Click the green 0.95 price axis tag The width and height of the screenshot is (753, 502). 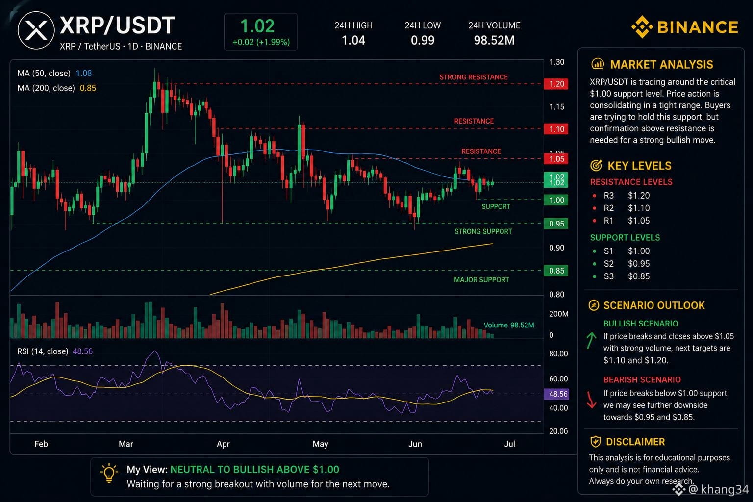556,224
